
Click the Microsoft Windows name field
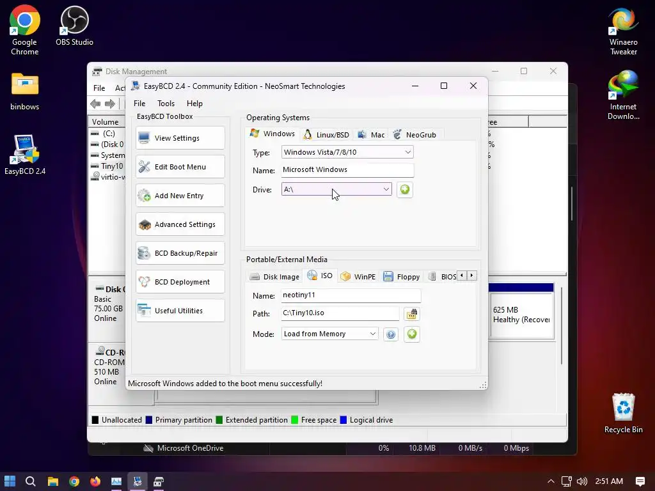click(x=347, y=169)
